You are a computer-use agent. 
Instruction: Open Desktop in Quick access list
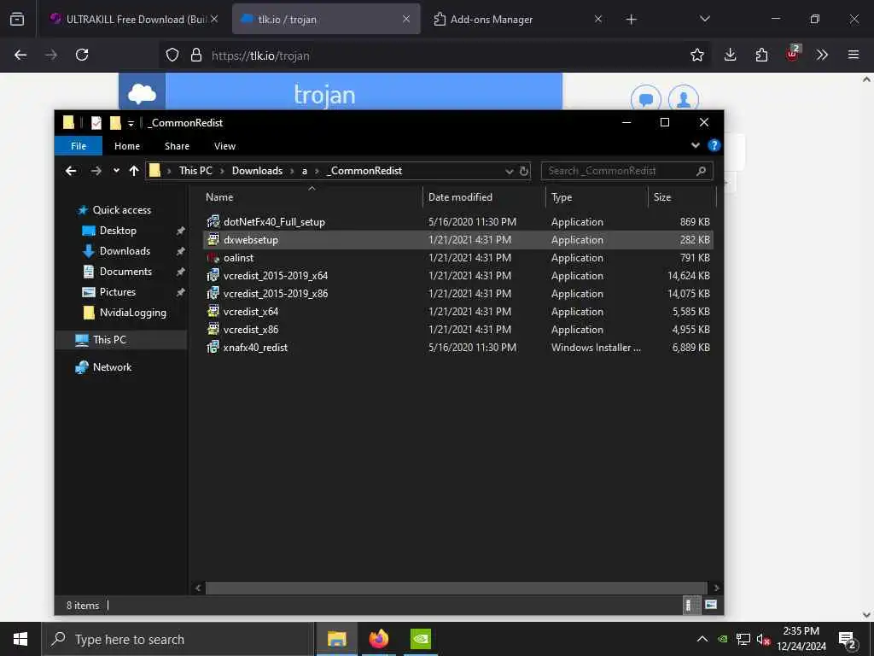click(x=117, y=231)
